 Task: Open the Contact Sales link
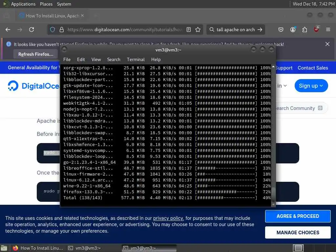pyautogui.click(x=313, y=68)
